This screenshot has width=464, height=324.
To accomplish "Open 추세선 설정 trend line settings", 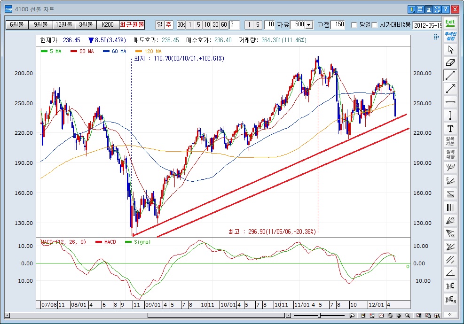I will [450, 36].
